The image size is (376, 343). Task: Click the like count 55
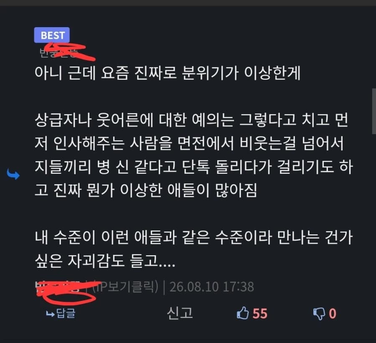click(260, 313)
